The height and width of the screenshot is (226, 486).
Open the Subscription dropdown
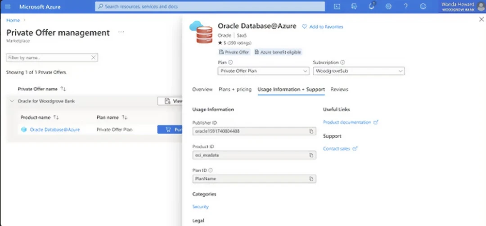click(x=358, y=71)
